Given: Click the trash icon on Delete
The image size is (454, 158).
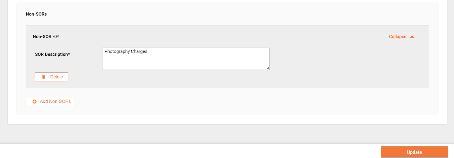Looking at the screenshot, I should coord(43,77).
